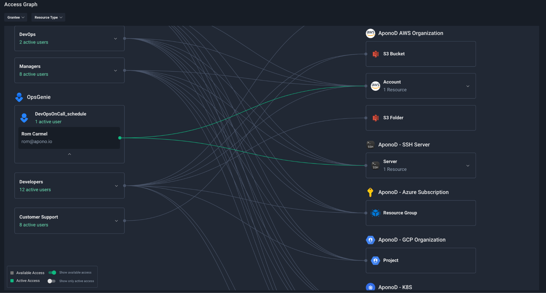Turn off the Show available access toggle

coord(52,273)
